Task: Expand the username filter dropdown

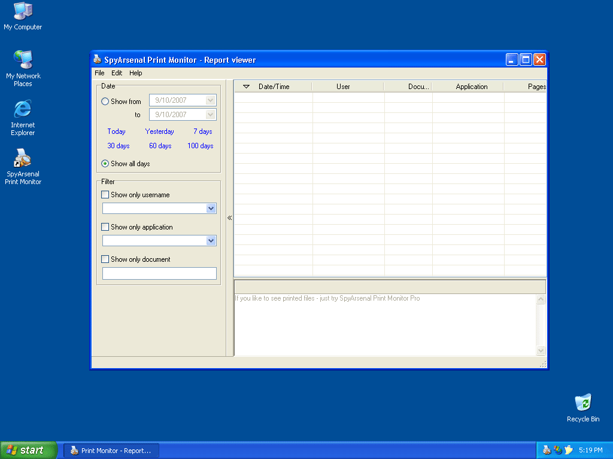Action: pyautogui.click(x=211, y=209)
